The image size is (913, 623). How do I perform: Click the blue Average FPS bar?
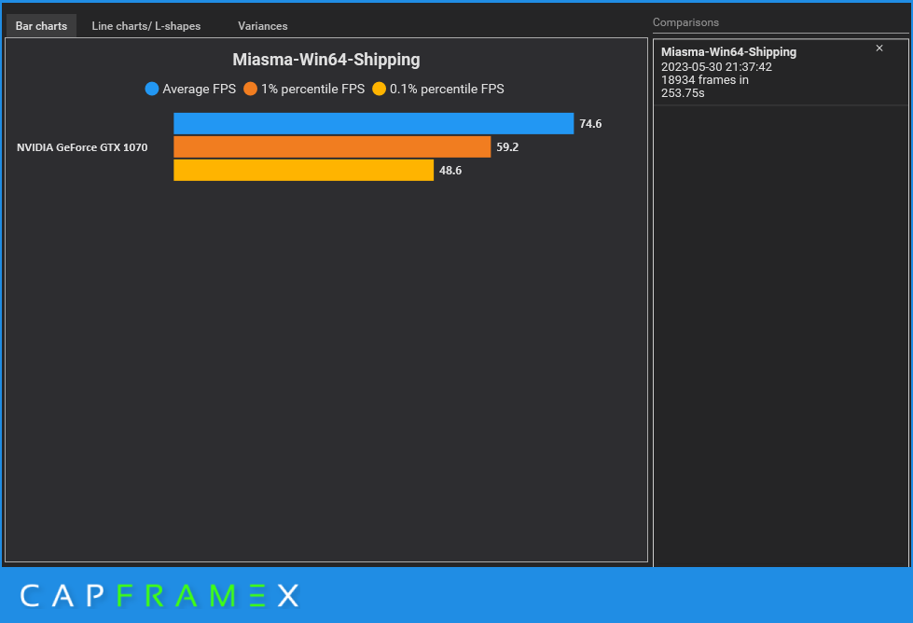(373, 123)
